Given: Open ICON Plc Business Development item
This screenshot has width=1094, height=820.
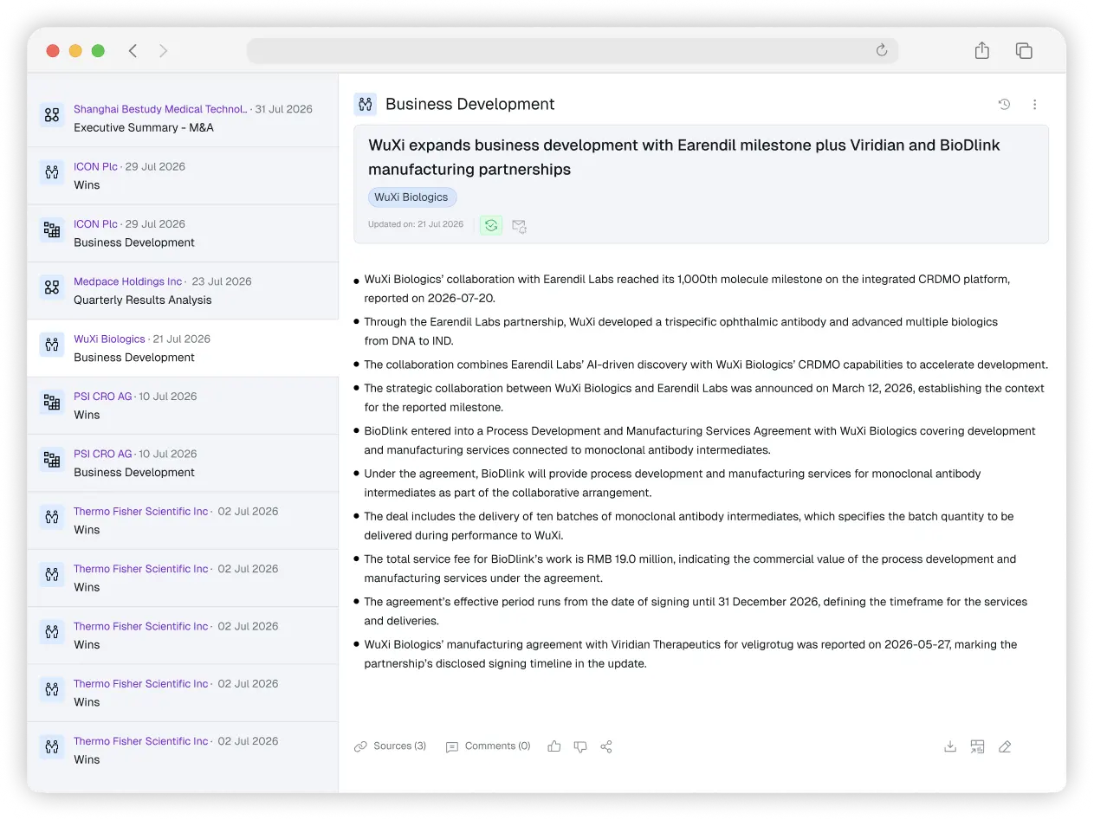Looking at the screenshot, I should [x=183, y=233].
